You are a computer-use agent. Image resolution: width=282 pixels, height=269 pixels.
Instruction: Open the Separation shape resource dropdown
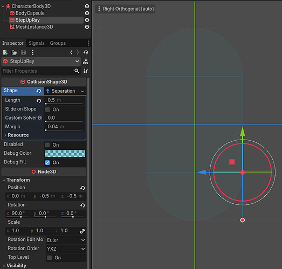[65, 91]
